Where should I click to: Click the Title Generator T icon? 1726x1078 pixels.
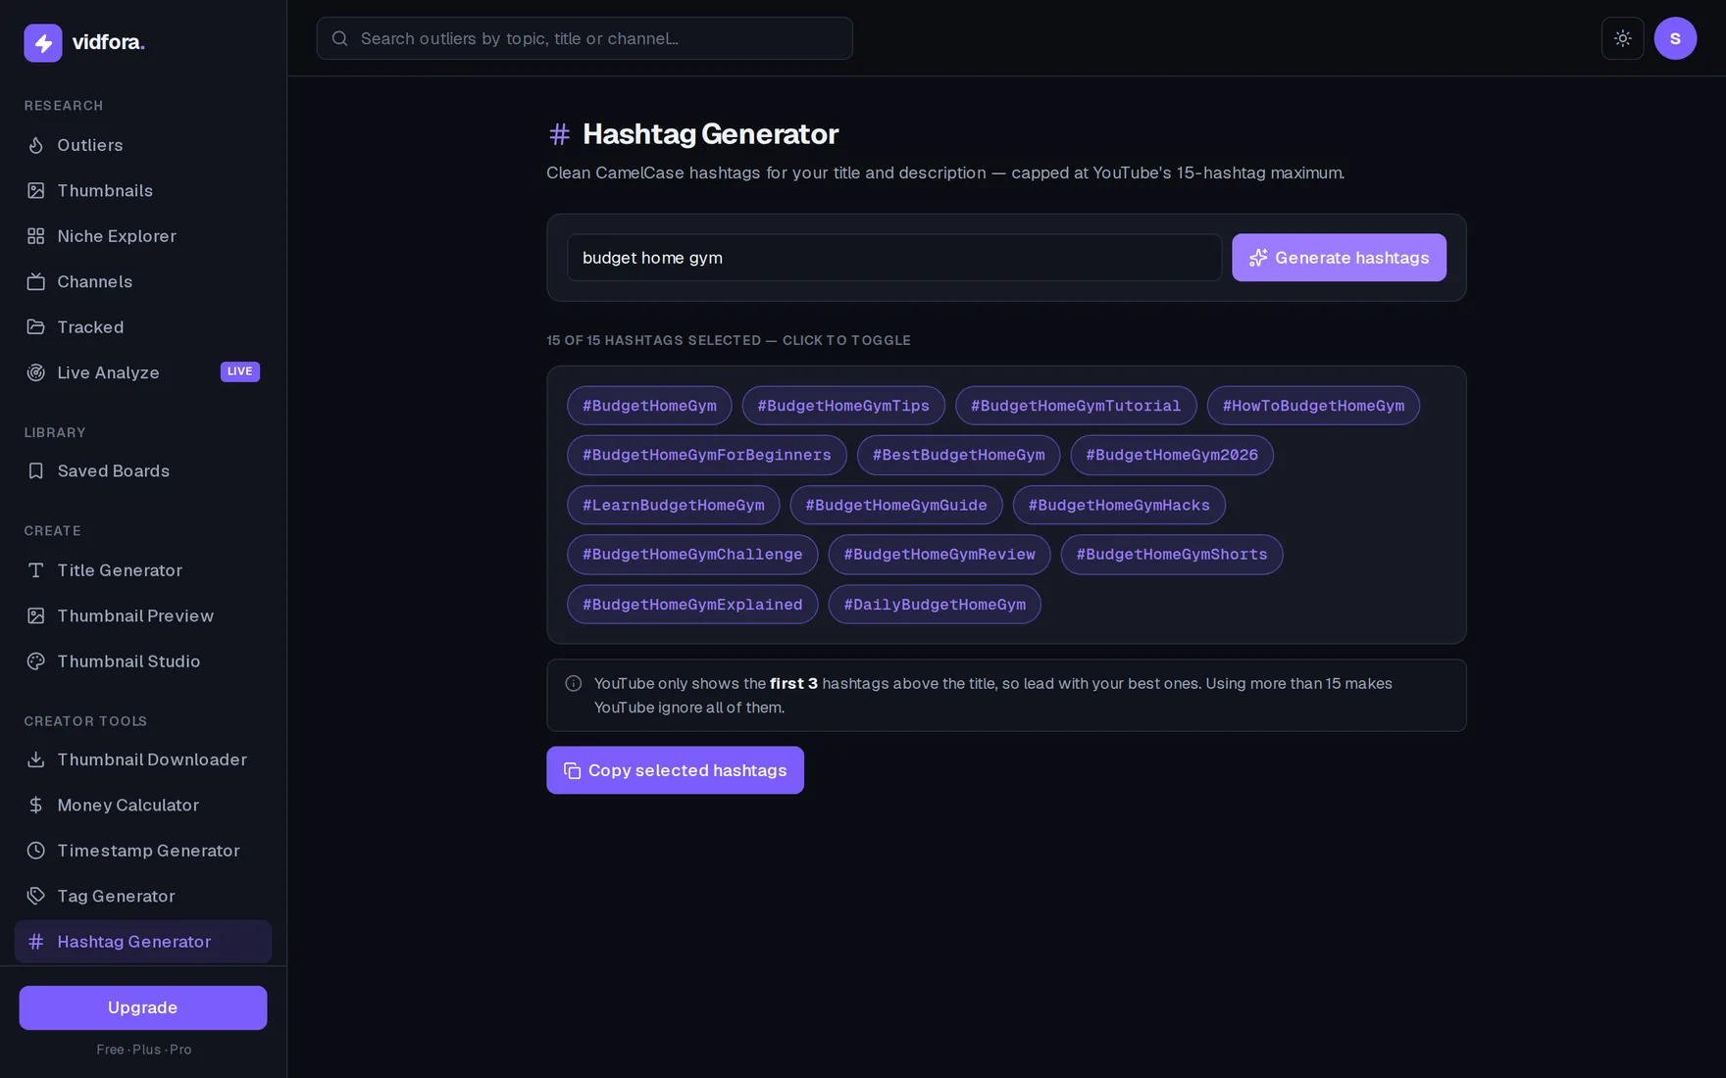tap(36, 570)
